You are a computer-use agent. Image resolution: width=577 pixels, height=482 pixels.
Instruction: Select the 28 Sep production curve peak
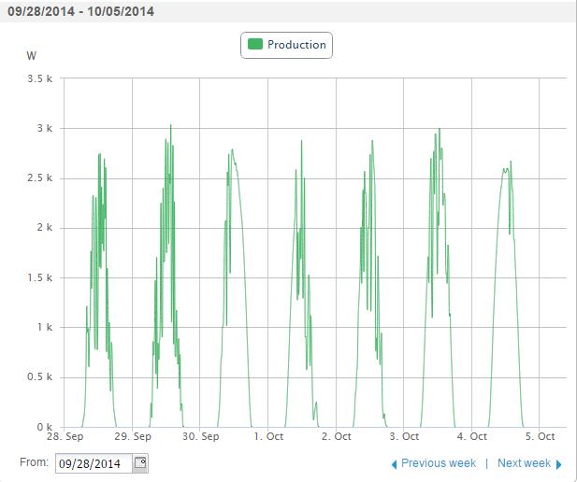(99, 154)
